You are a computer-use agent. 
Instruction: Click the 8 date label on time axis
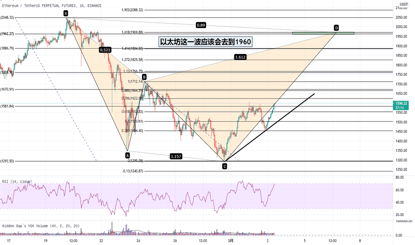point(360,241)
